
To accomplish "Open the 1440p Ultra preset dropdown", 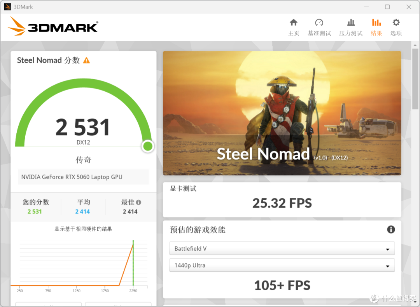I will tap(282, 265).
